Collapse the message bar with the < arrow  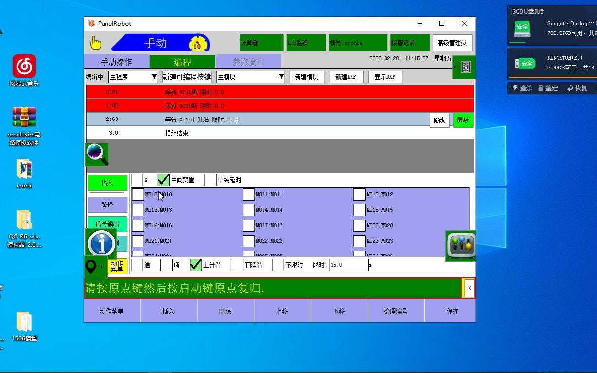(x=469, y=288)
